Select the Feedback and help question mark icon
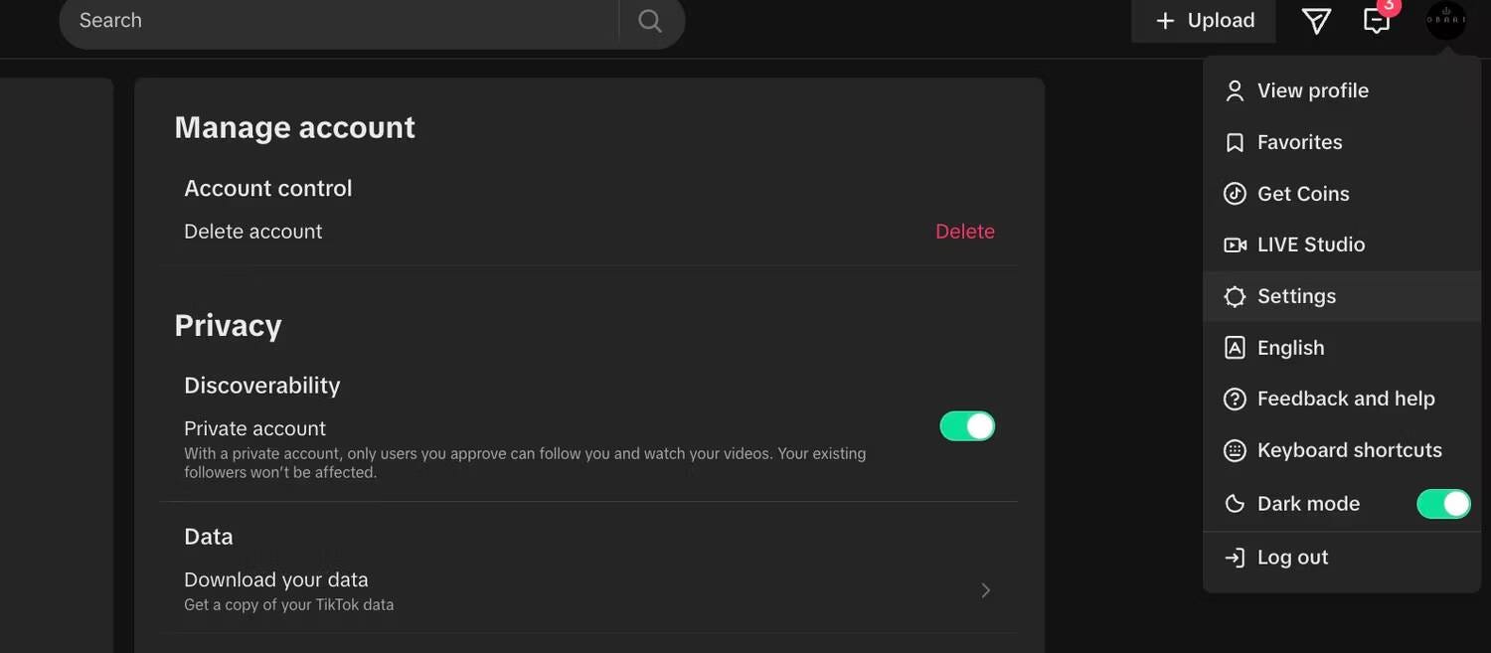This screenshot has width=1491, height=653. click(x=1234, y=397)
